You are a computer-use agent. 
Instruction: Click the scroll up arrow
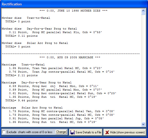click(x=143, y=11)
